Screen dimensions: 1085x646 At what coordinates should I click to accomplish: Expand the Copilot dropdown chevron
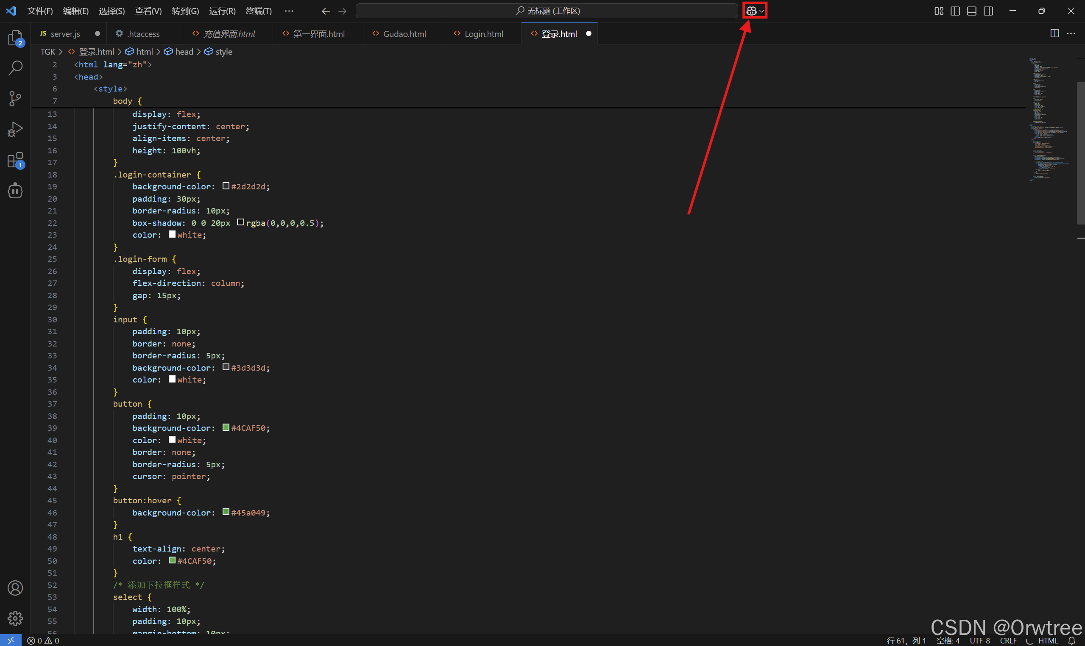coord(761,11)
